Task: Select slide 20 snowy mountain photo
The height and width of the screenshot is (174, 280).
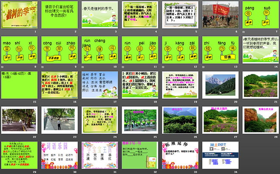Action: (220, 85)
